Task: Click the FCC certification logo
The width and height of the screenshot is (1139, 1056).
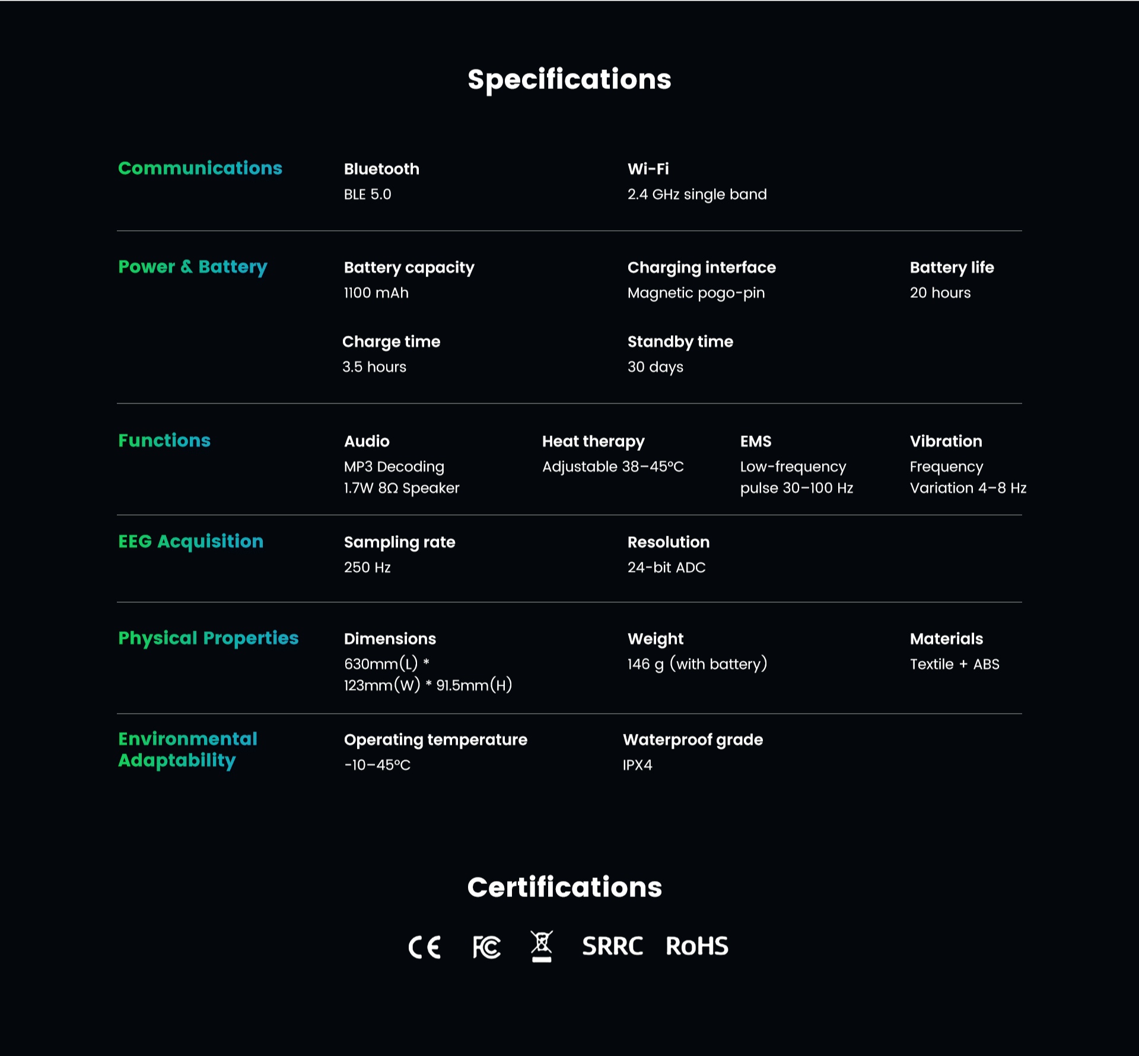Action: click(486, 947)
